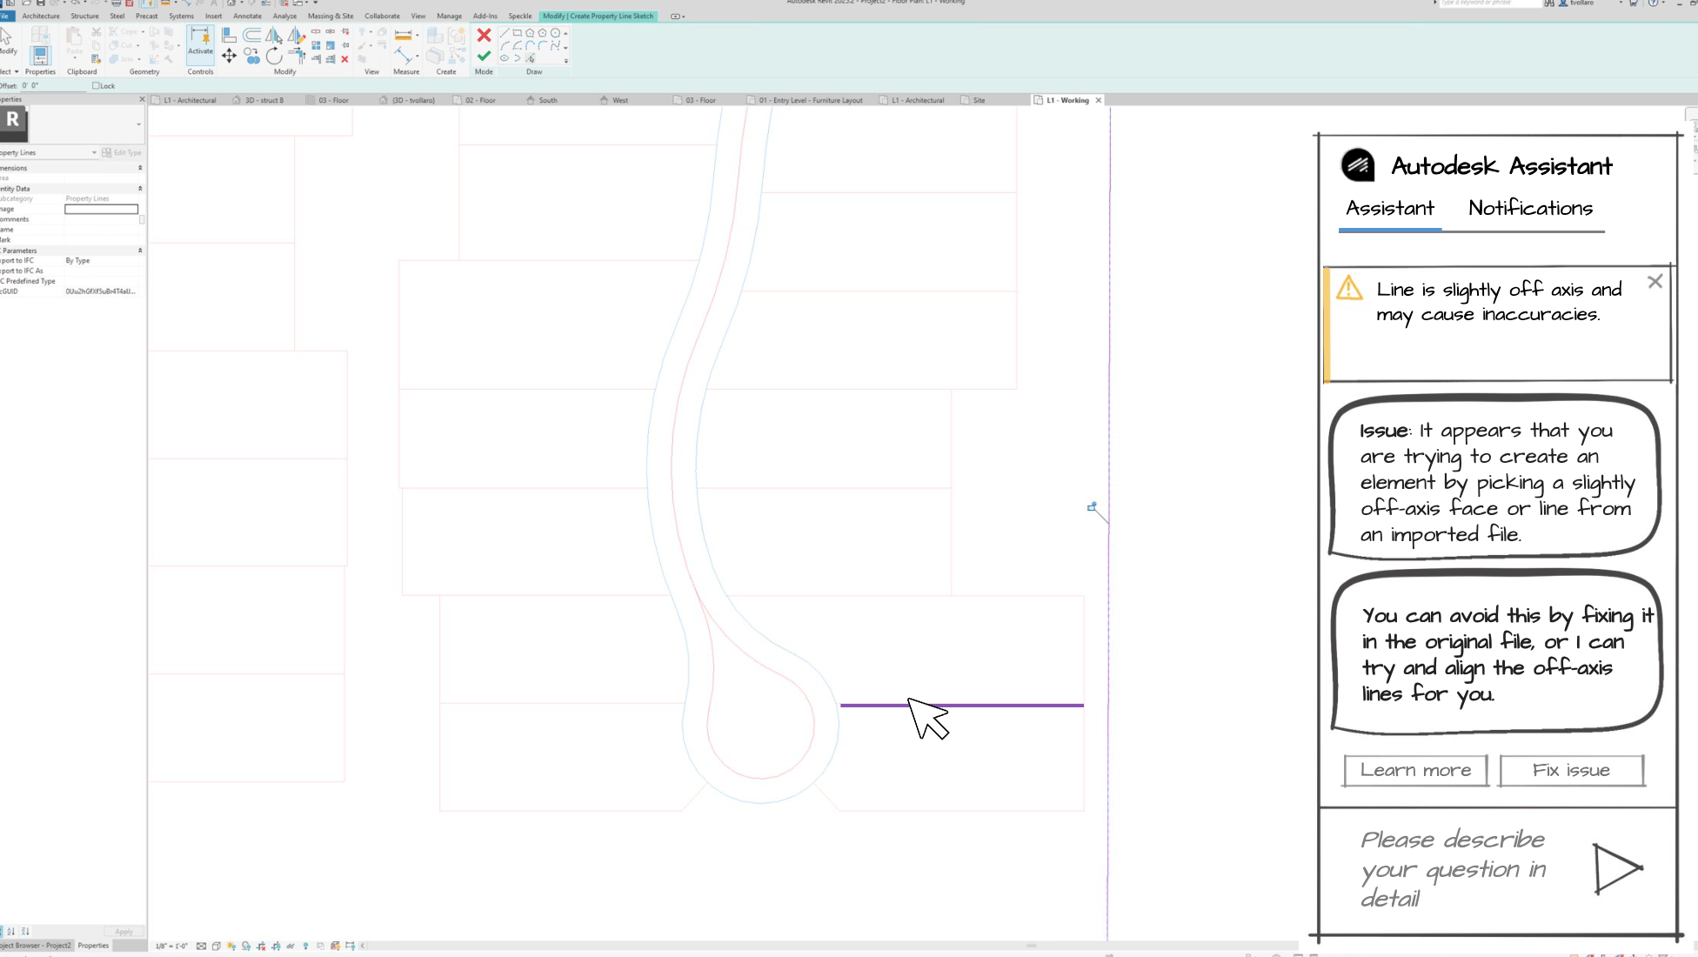Image resolution: width=1698 pixels, height=957 pixels.
Task: Select the Move tool in Modify panel
Action: pyautogui.click(x=229, y=56)
